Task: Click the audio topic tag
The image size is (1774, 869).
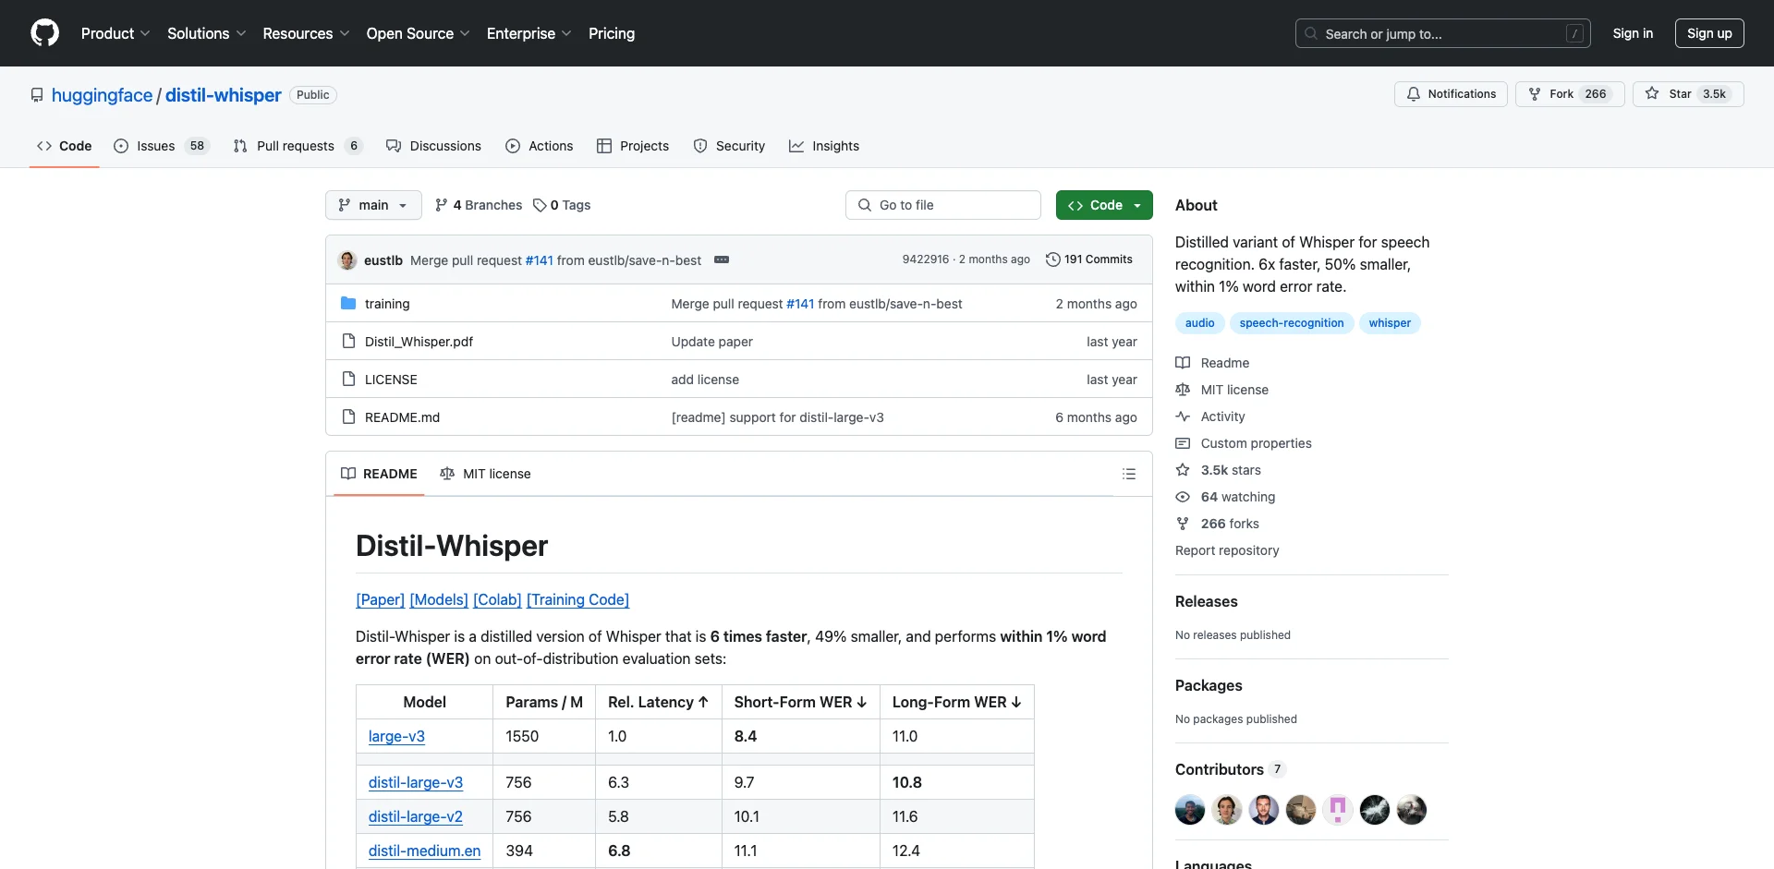Action: tap(1199, 323)
